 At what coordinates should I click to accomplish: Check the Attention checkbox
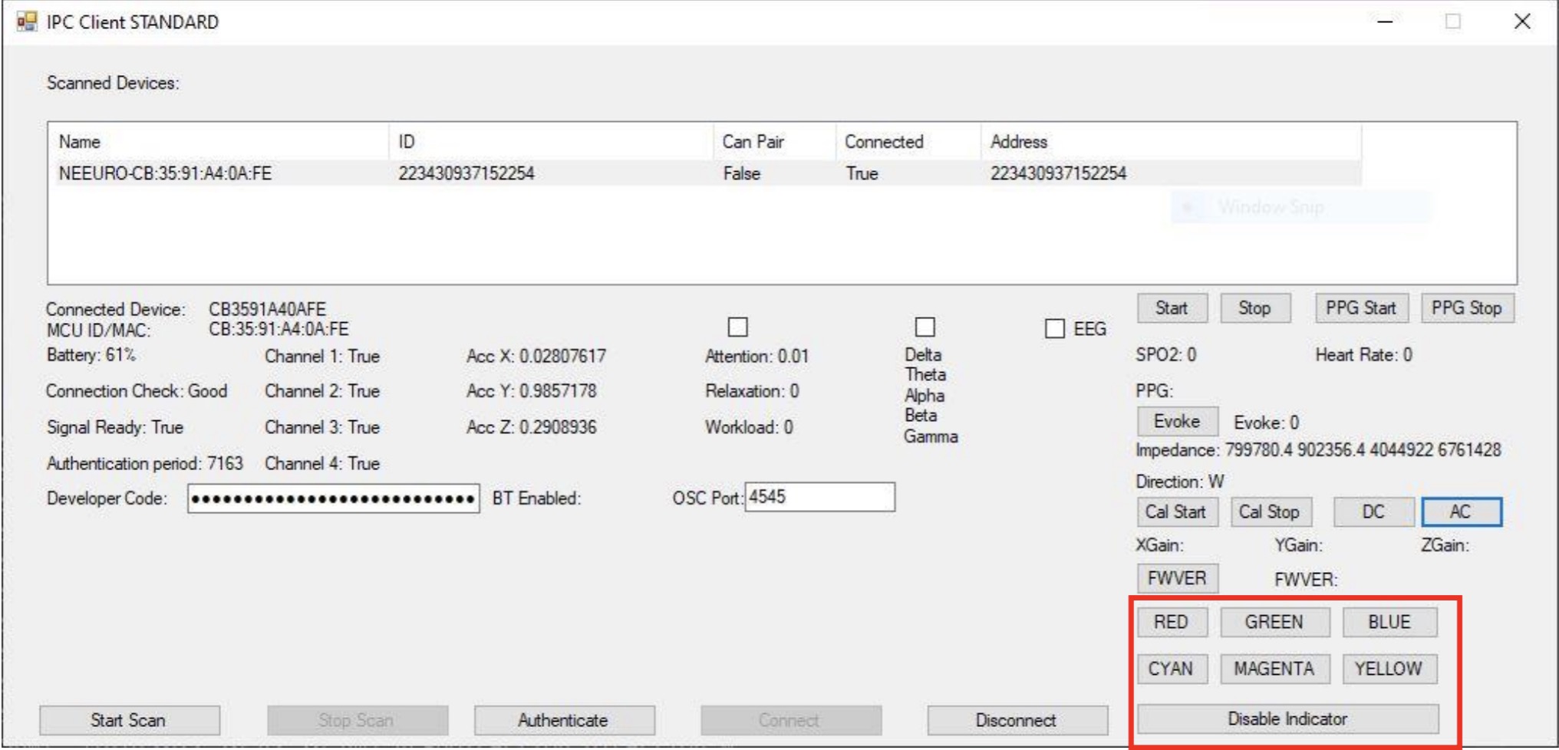[739, 328]
